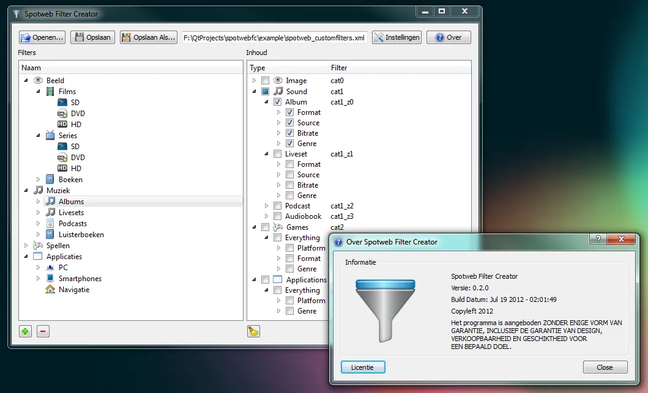Expand the Boeken tree item
Screen dimensions: 648x393
point(38,179)
